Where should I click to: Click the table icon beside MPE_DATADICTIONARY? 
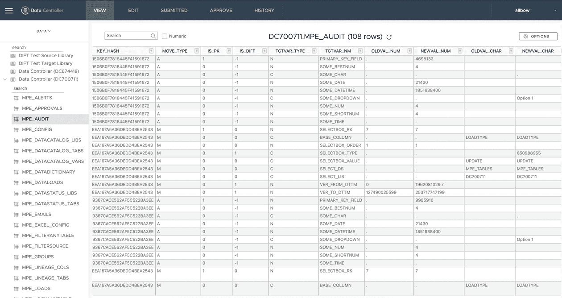coord(17,172)
